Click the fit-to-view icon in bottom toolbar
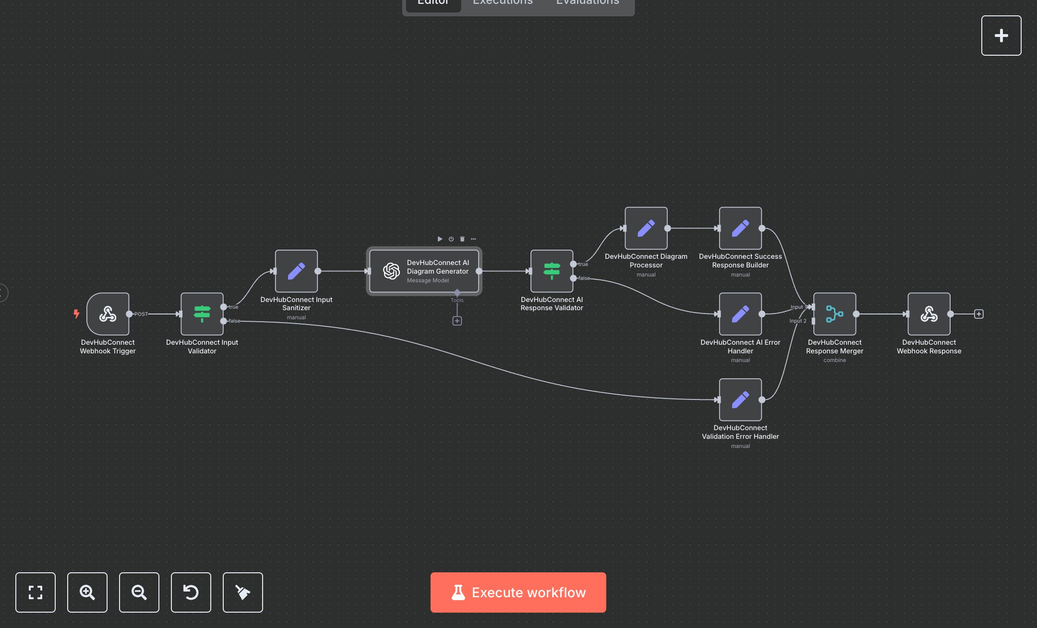Viewport: 1037px width, 628px height. point(35,592)
